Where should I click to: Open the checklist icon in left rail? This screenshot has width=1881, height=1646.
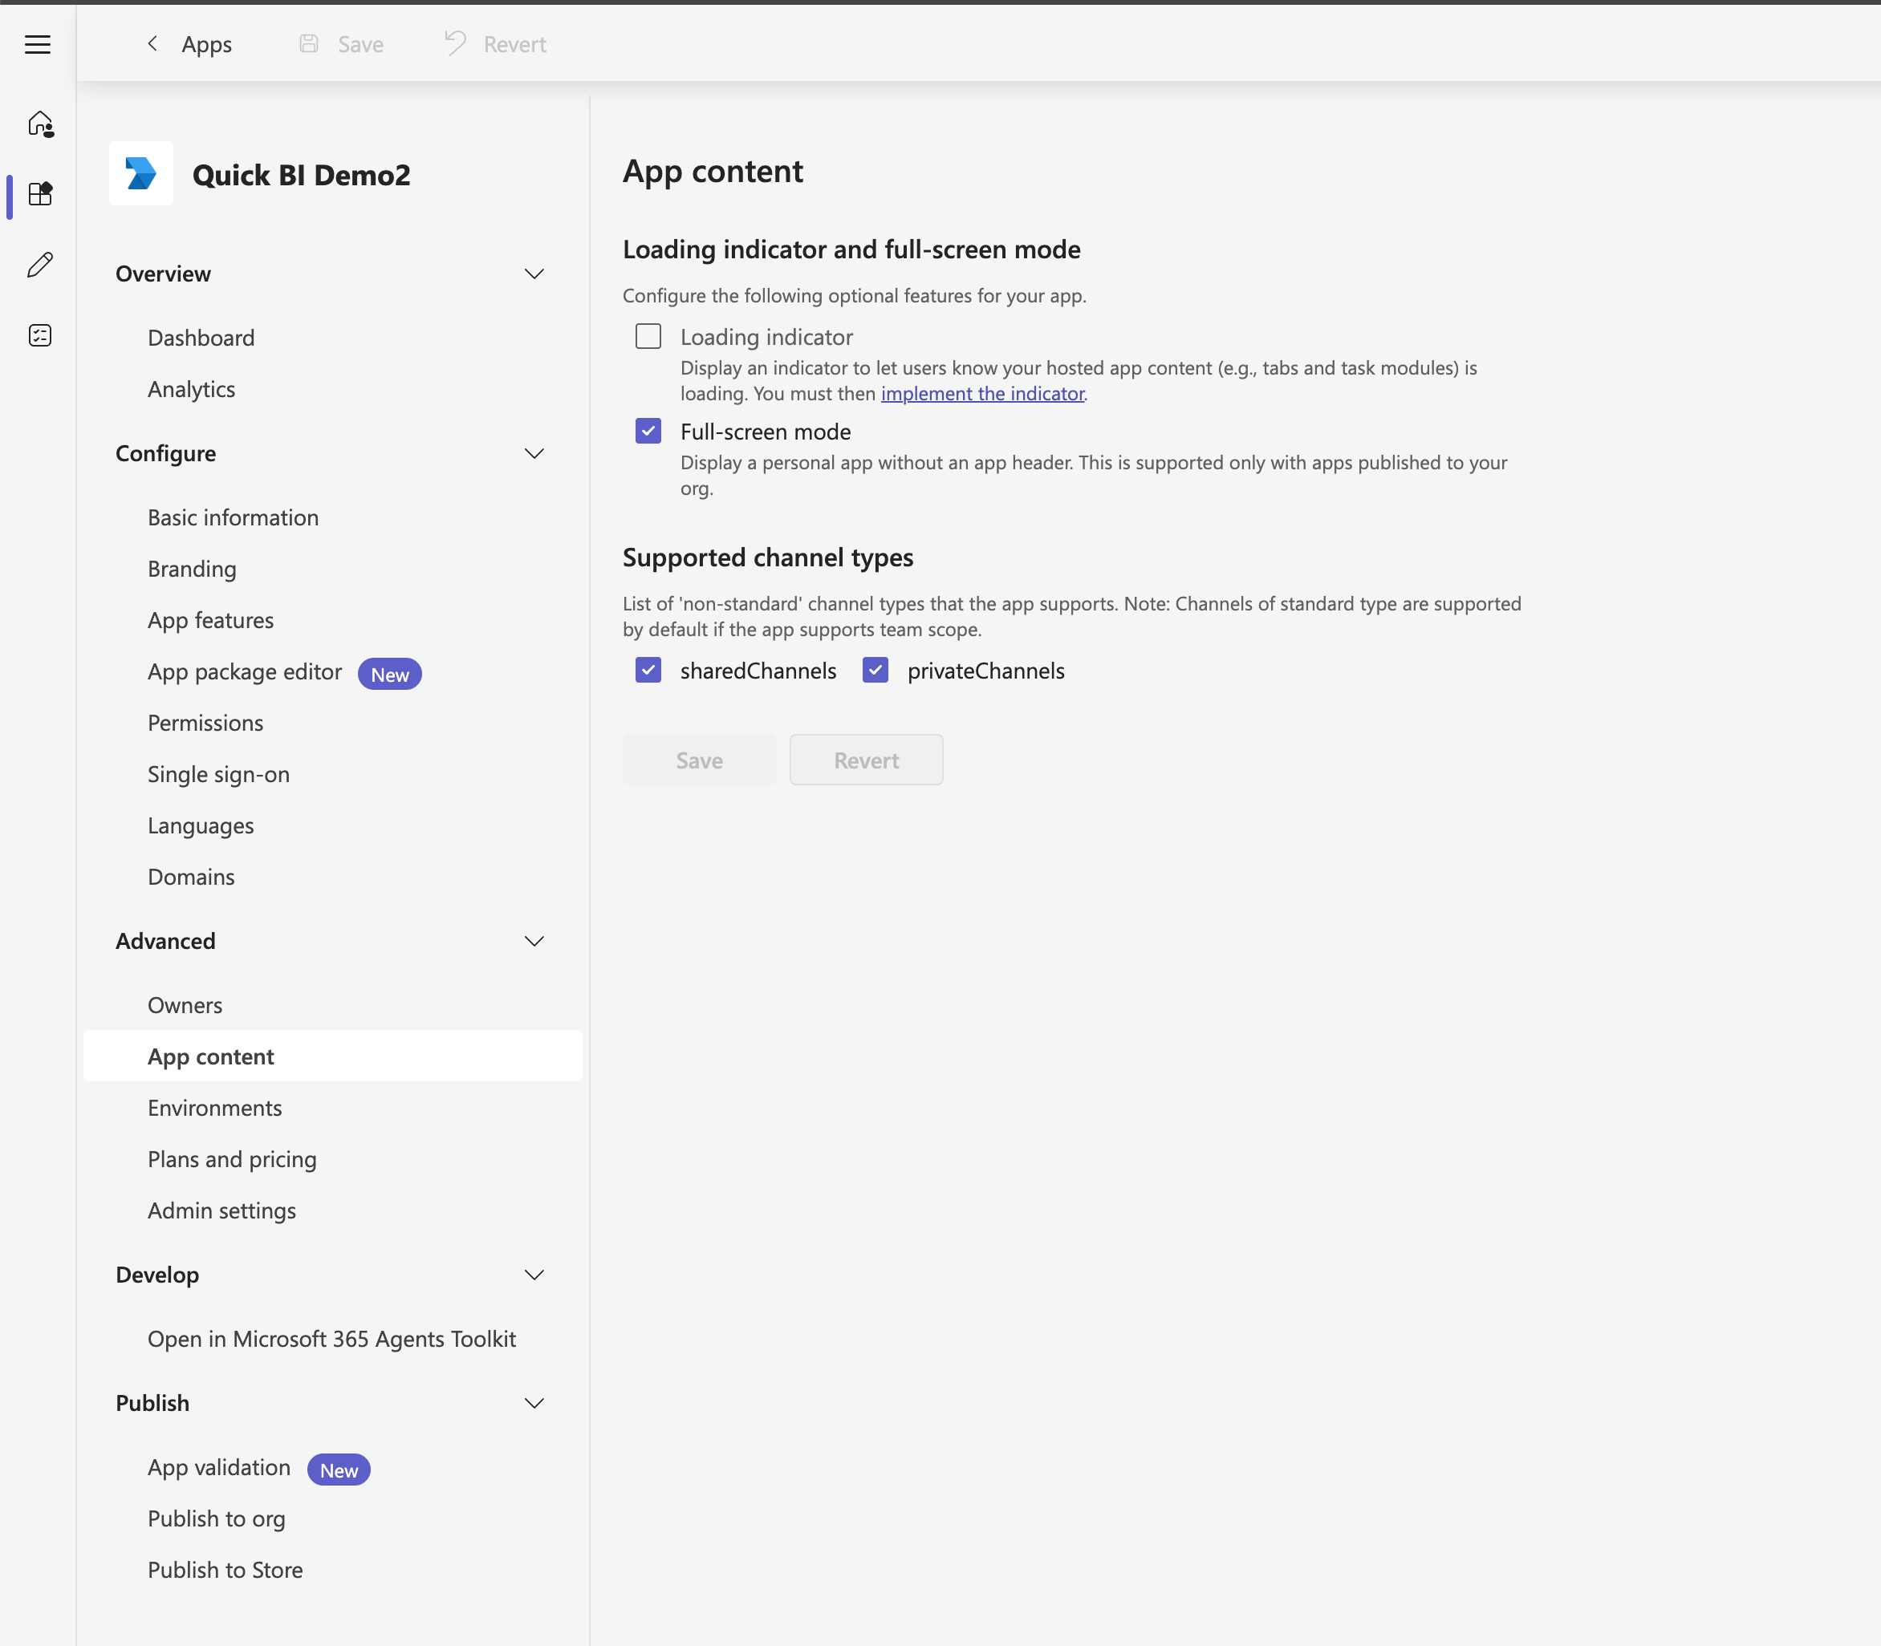pos(40,335)
